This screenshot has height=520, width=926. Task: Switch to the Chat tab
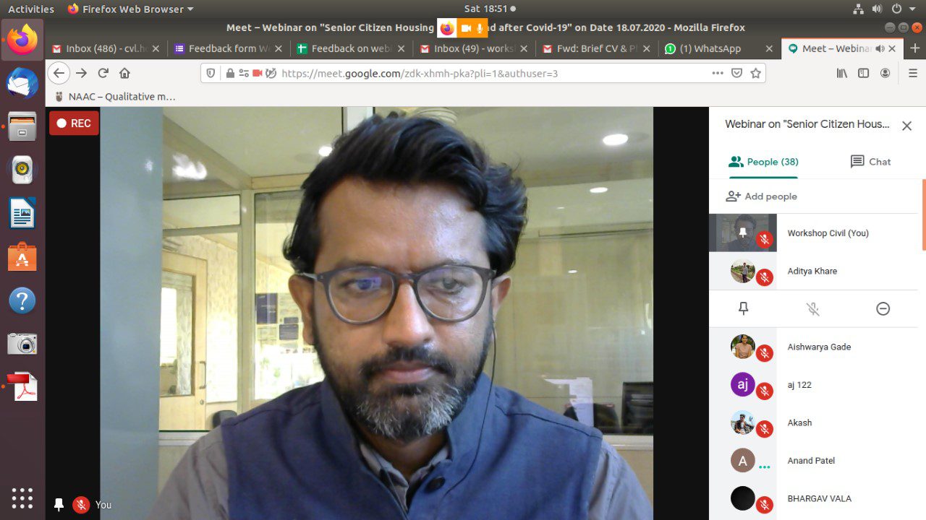pyautogui.click(x=870, y=162)
